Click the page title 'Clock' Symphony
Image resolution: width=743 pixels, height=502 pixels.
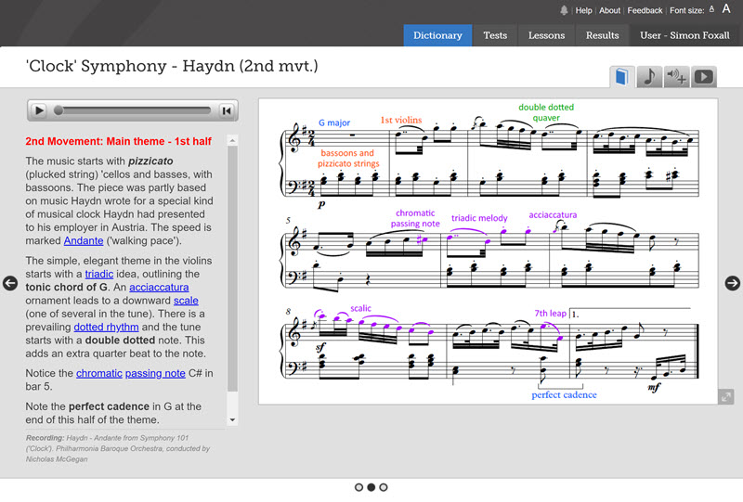pyautogui.click(x=172, y=66)
